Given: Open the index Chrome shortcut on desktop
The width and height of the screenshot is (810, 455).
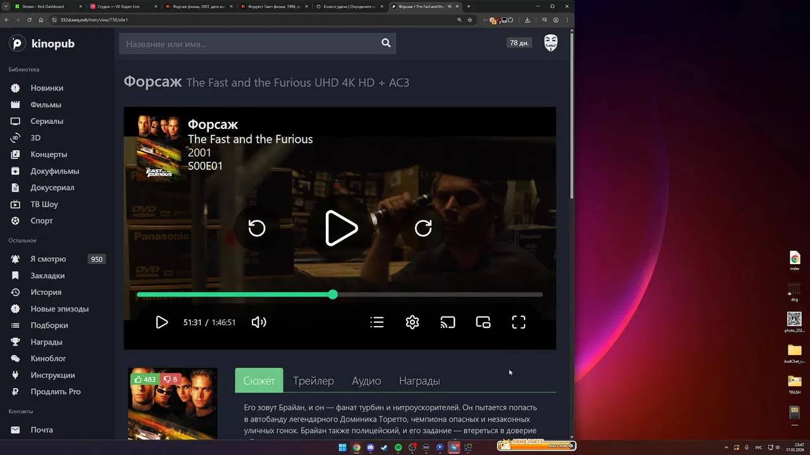Looking at the screenshot, I should pos(795,260).
